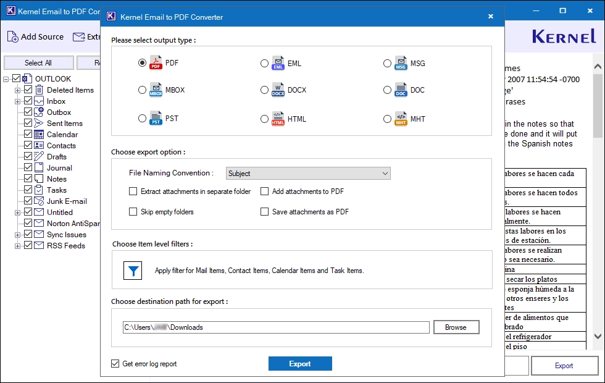Enable Extract attachments in separate folder
Image resolution: width=605 pixels, height=383 pixels.
(x=133, y=191)
